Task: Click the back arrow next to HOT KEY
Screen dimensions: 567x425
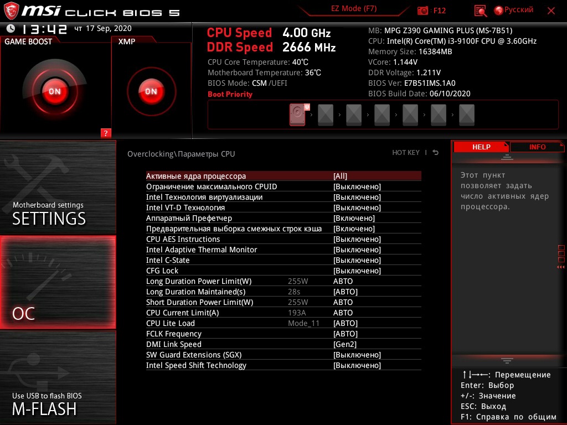Action: tap(436, 153)
